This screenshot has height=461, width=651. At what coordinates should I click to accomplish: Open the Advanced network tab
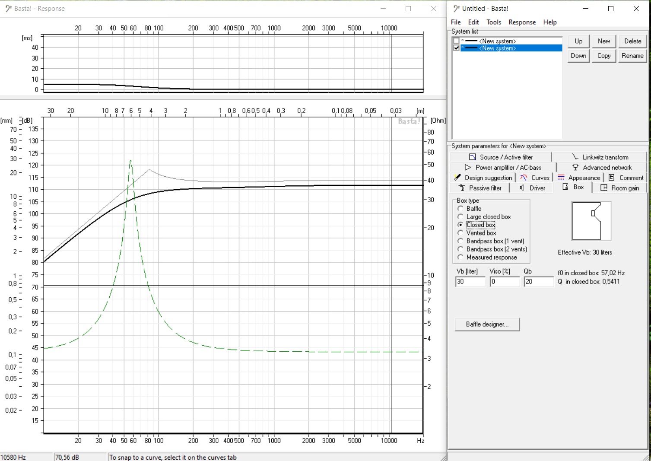coord(602,167)
